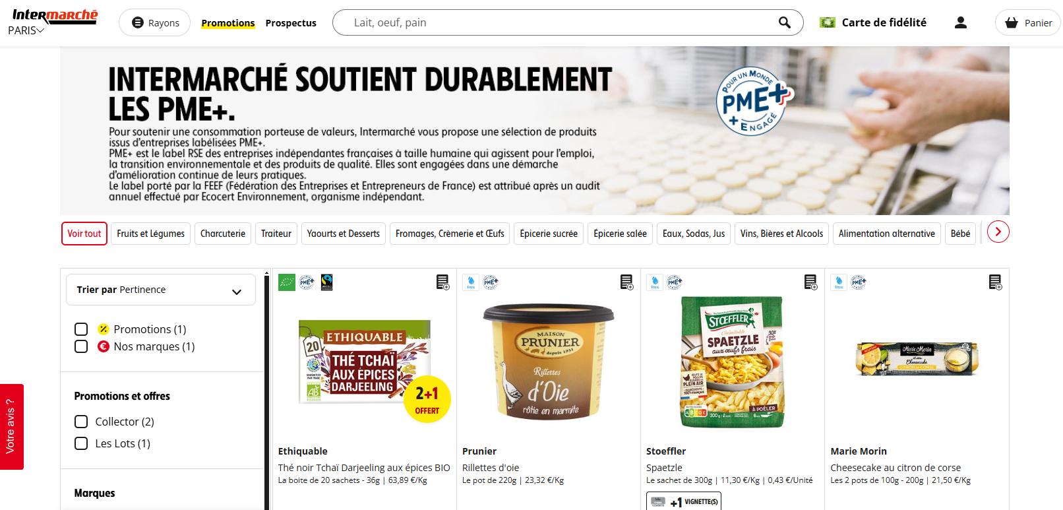The width and height of the screenshot is (1063, 510).
Task: Click the category carousel next arrow
Action: coord(998,232)
